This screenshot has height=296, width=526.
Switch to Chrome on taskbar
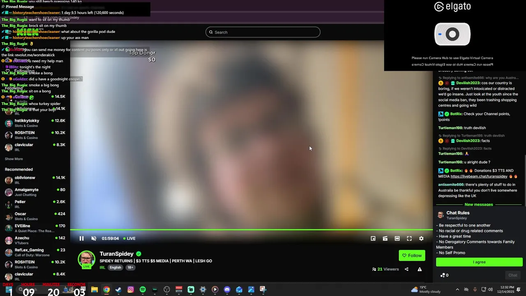[x=106, y=289]
